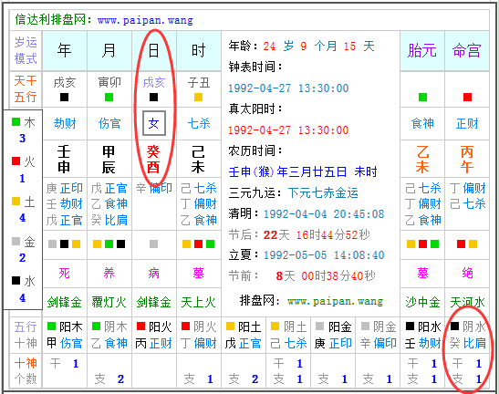Image resolution: width=499 pixels, height=394 pixels.
Task: Click the 十神个数 row label
Action: click(x=26, y=371)
